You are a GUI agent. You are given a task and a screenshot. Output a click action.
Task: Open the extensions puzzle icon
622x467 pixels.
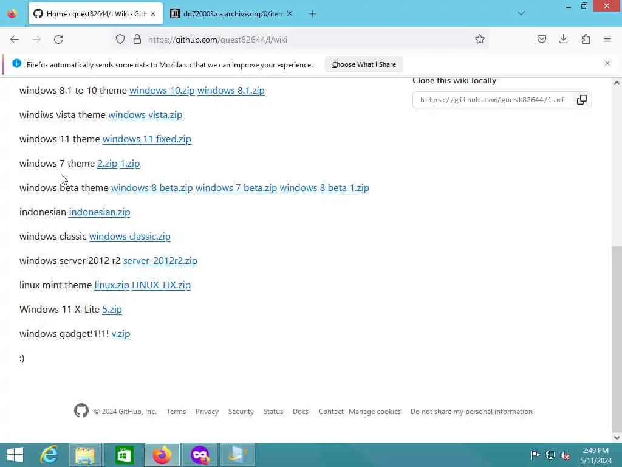point(586,39)
